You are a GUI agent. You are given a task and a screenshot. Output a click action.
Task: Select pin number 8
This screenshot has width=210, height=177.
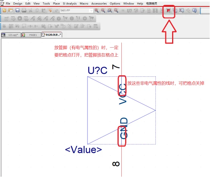coord(116,164)
